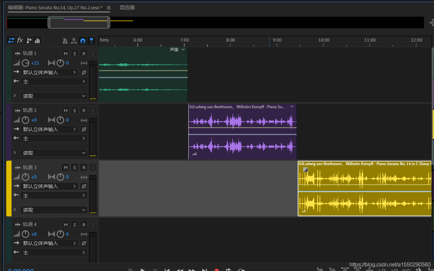The height and width of the screenshot is (271, 434).
Task: Show the EQ view bar-chart icon
Action: [37, 41]
